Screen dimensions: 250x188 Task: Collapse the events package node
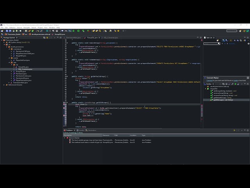coord(9,58)
